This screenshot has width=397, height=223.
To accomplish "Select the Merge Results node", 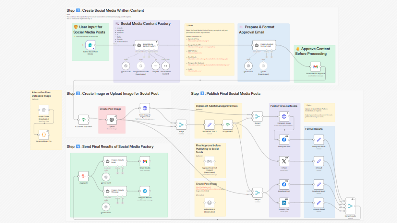I will click(x=350, y=206).
